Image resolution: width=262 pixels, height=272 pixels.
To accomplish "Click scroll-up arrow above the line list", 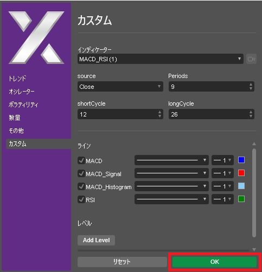I will (x=254, y=144).
